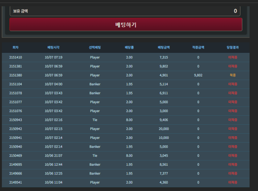Click the 당첨결과 column header
Screen dimensions: 258x191
[233, 47]
